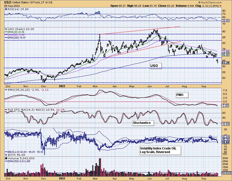Screen dimensions: 232x181
Task: Click the candlestick icon beside USO (Daily)
Action: 6,29
